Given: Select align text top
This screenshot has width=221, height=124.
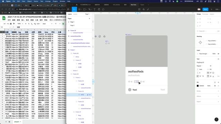Looking at the screenshot, I should [208, 76].
